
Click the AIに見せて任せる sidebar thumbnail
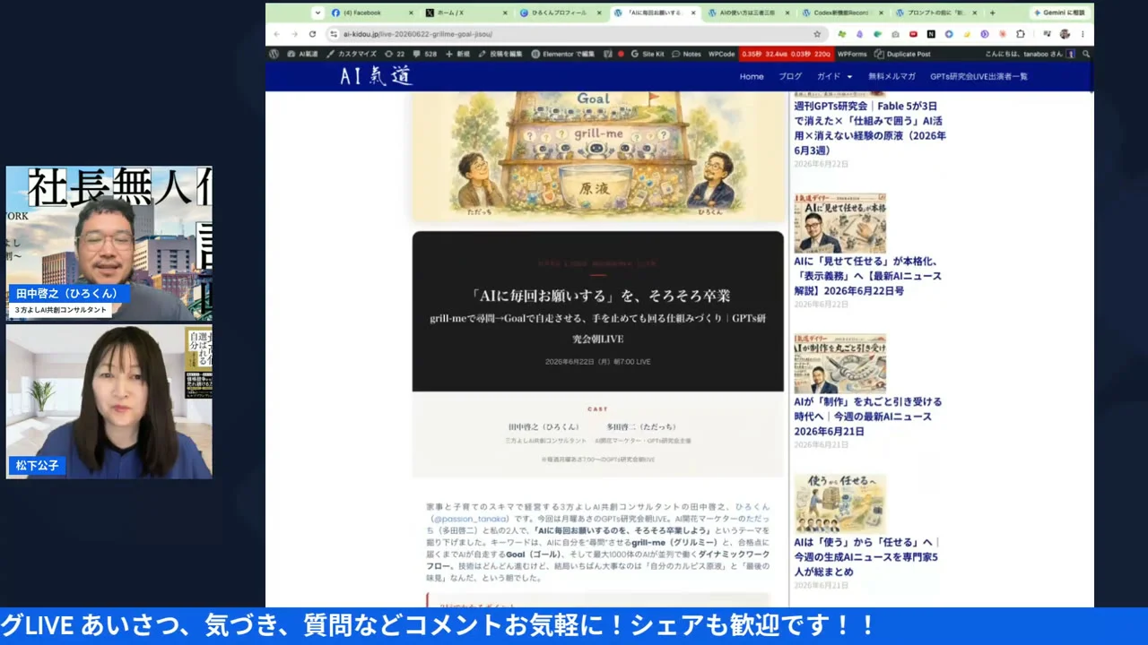point(839,222)
